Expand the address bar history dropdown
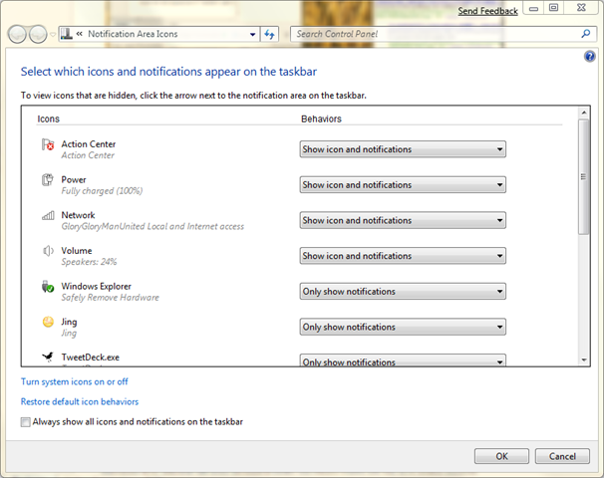This screenshot has width=604, height=478. (x=253, y=34)
